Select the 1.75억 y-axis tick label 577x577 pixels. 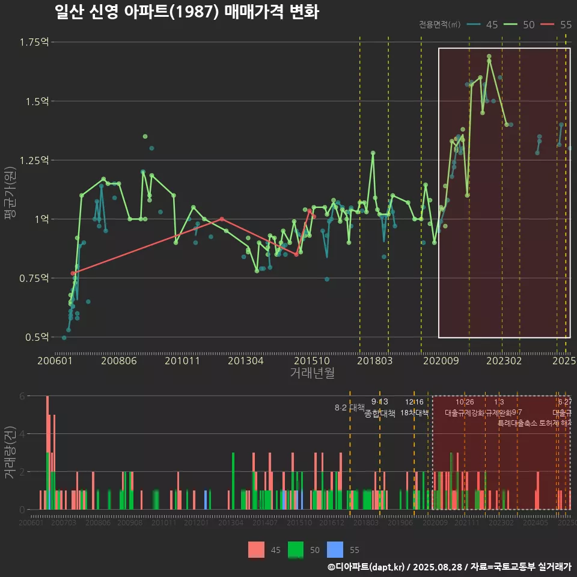[x=35, y=42]
